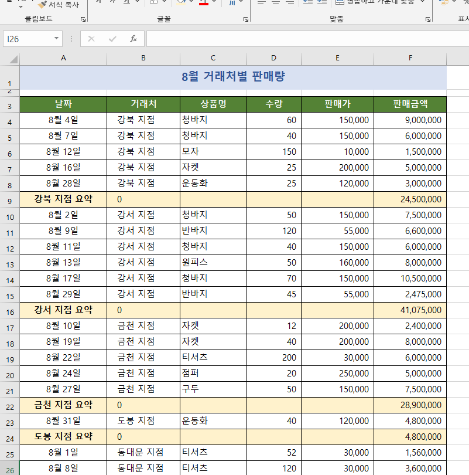Click the Insert Function fx icon
The height and width of the screenshot is (475, 469).
point(133,39)
